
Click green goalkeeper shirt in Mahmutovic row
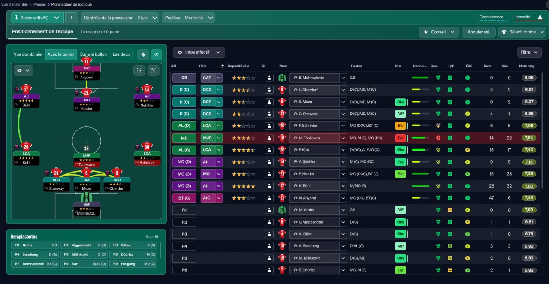(282, 78)
